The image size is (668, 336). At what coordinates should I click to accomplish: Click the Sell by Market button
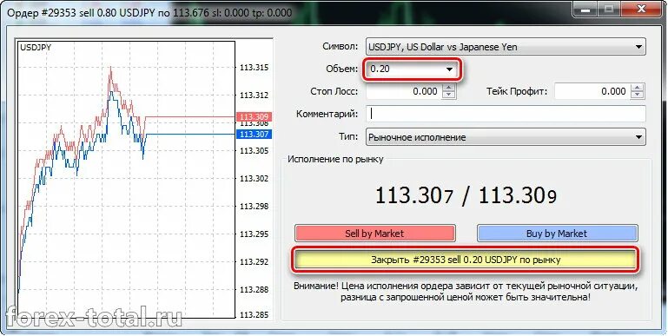point(375,234)
